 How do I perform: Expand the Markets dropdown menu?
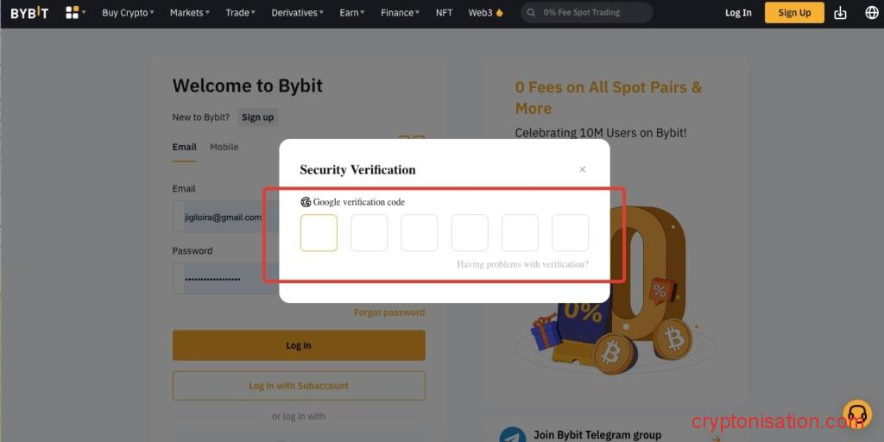pyautogui.click(x=189, y=13)
